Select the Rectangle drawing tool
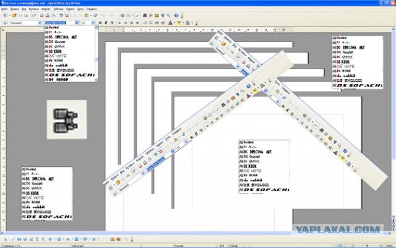 point(19,239)
